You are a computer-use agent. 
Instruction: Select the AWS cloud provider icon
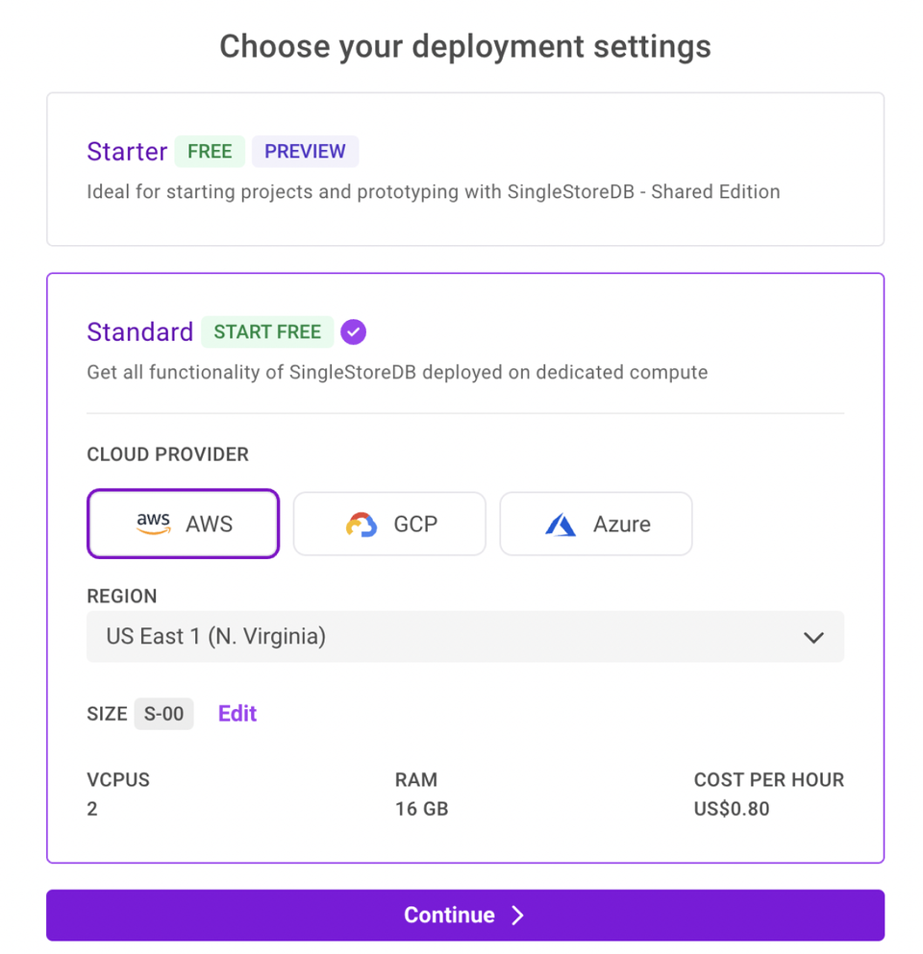(x=153, y=524)
